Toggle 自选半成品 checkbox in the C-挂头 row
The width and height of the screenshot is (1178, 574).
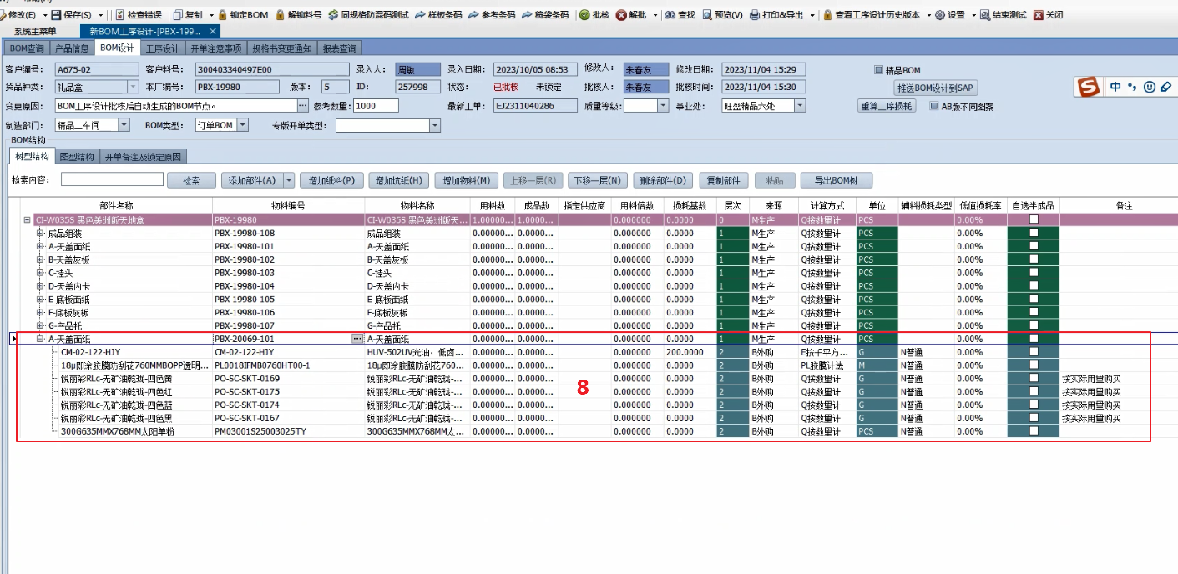pos(1034,273)
